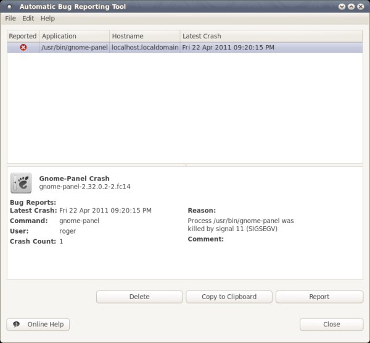Minimize the Automatic Bug Reporting Tool window
The image size is (370, 343).
click(x=342, y=7)
